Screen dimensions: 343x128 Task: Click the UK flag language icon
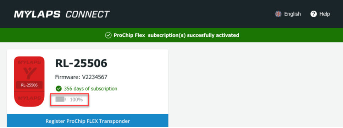pyautogui.click(x=278, y=14)
